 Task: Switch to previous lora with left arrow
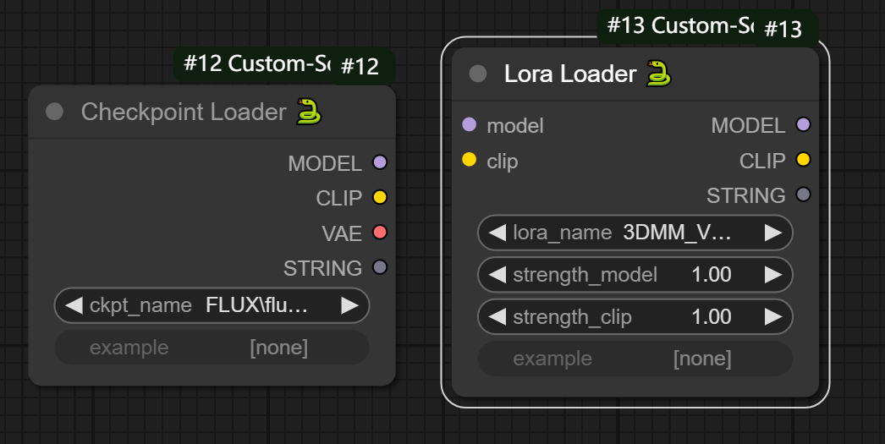click(x=497, y=233)
